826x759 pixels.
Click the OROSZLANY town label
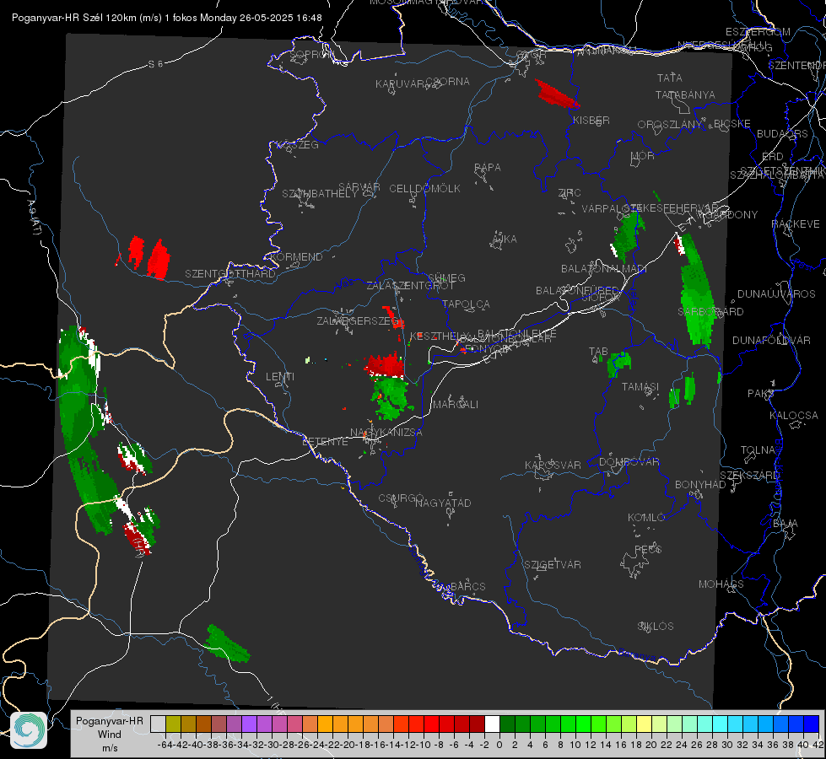(670, 125)
